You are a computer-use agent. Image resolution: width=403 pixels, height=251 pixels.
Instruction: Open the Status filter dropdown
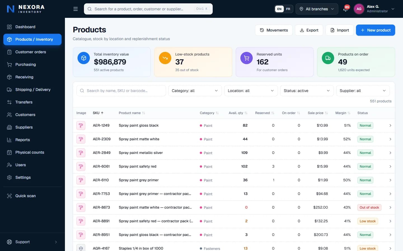[307, 91]
